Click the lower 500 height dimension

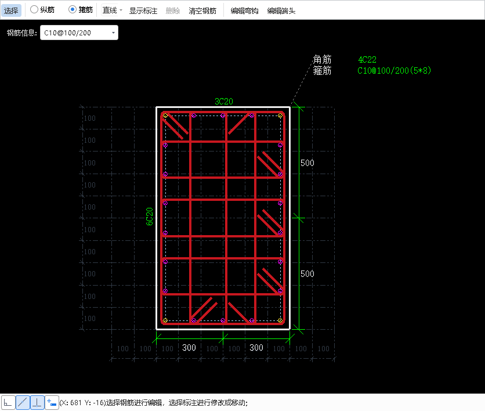[307, 273]
